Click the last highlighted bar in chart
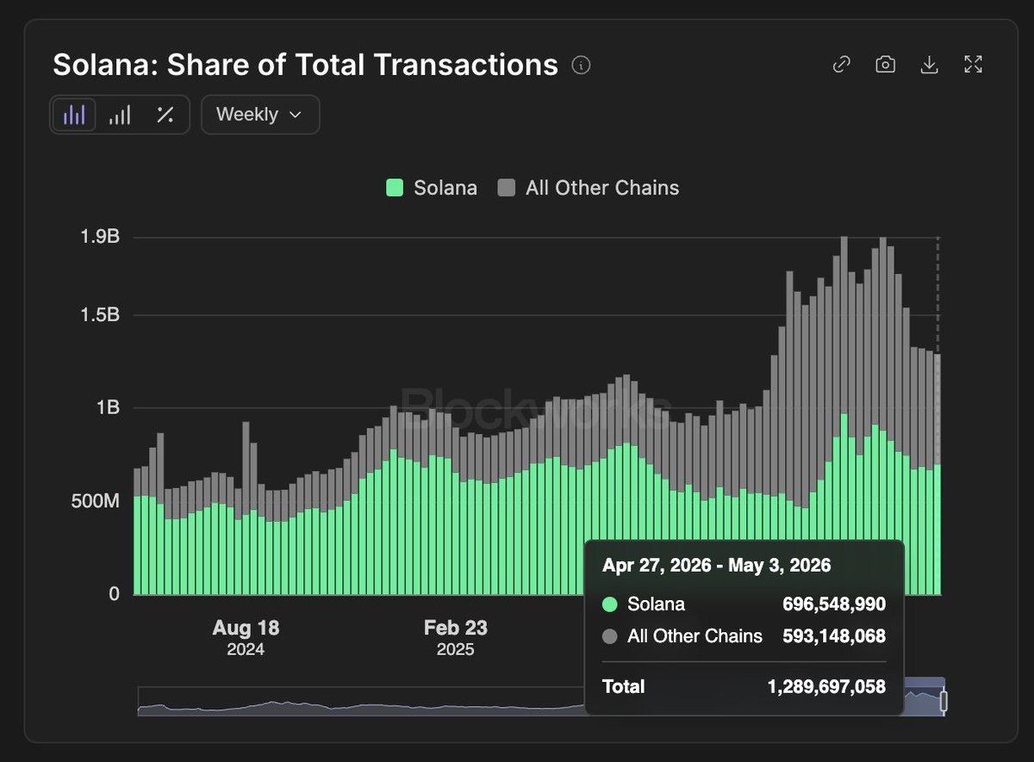Screen dimensions: 1034x762 pos(937,474)
